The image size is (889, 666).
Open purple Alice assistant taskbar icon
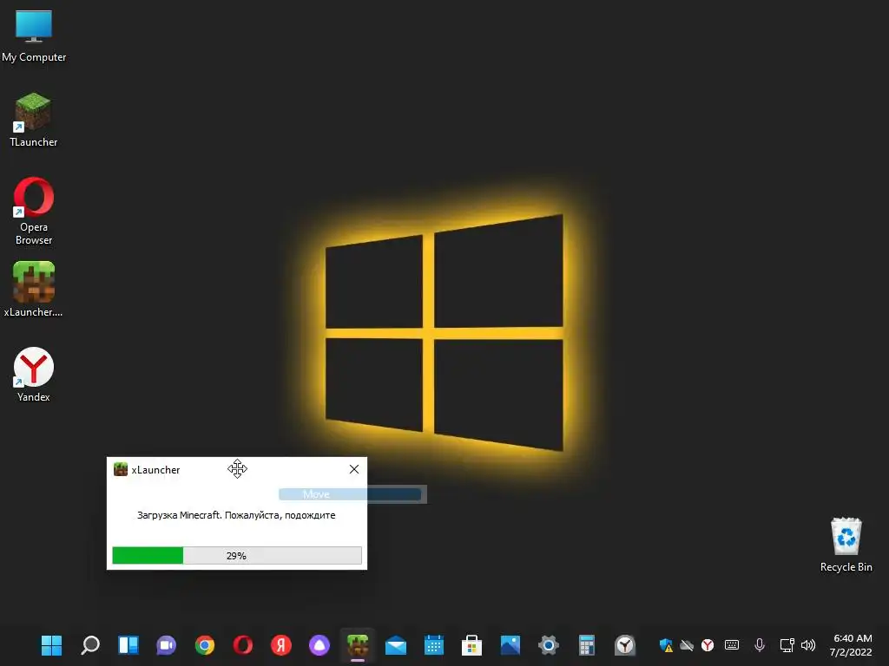pos(319,645)
